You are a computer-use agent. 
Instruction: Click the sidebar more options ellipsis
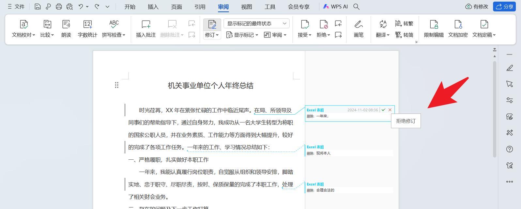point(510,182)
